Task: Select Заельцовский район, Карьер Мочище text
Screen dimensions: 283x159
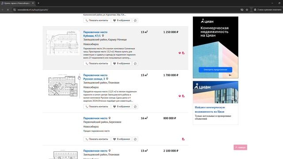Action: (x=105, y=40)
